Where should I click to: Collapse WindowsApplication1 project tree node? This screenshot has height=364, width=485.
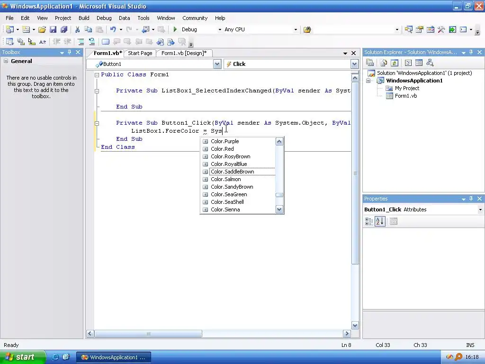tap(368, 81)
